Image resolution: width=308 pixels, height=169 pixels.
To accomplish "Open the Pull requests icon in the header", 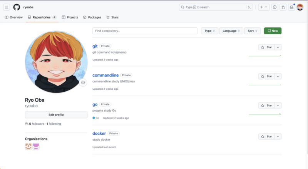I will [283, 7].
